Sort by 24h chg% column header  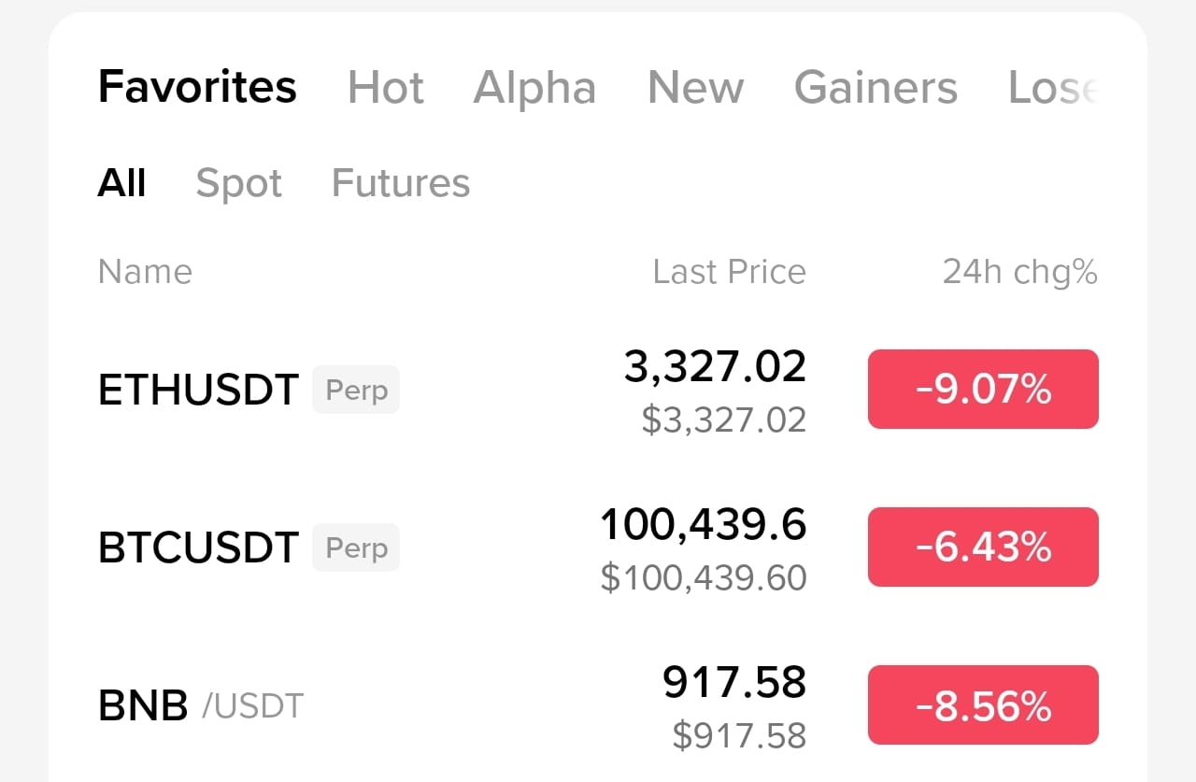1019,272
